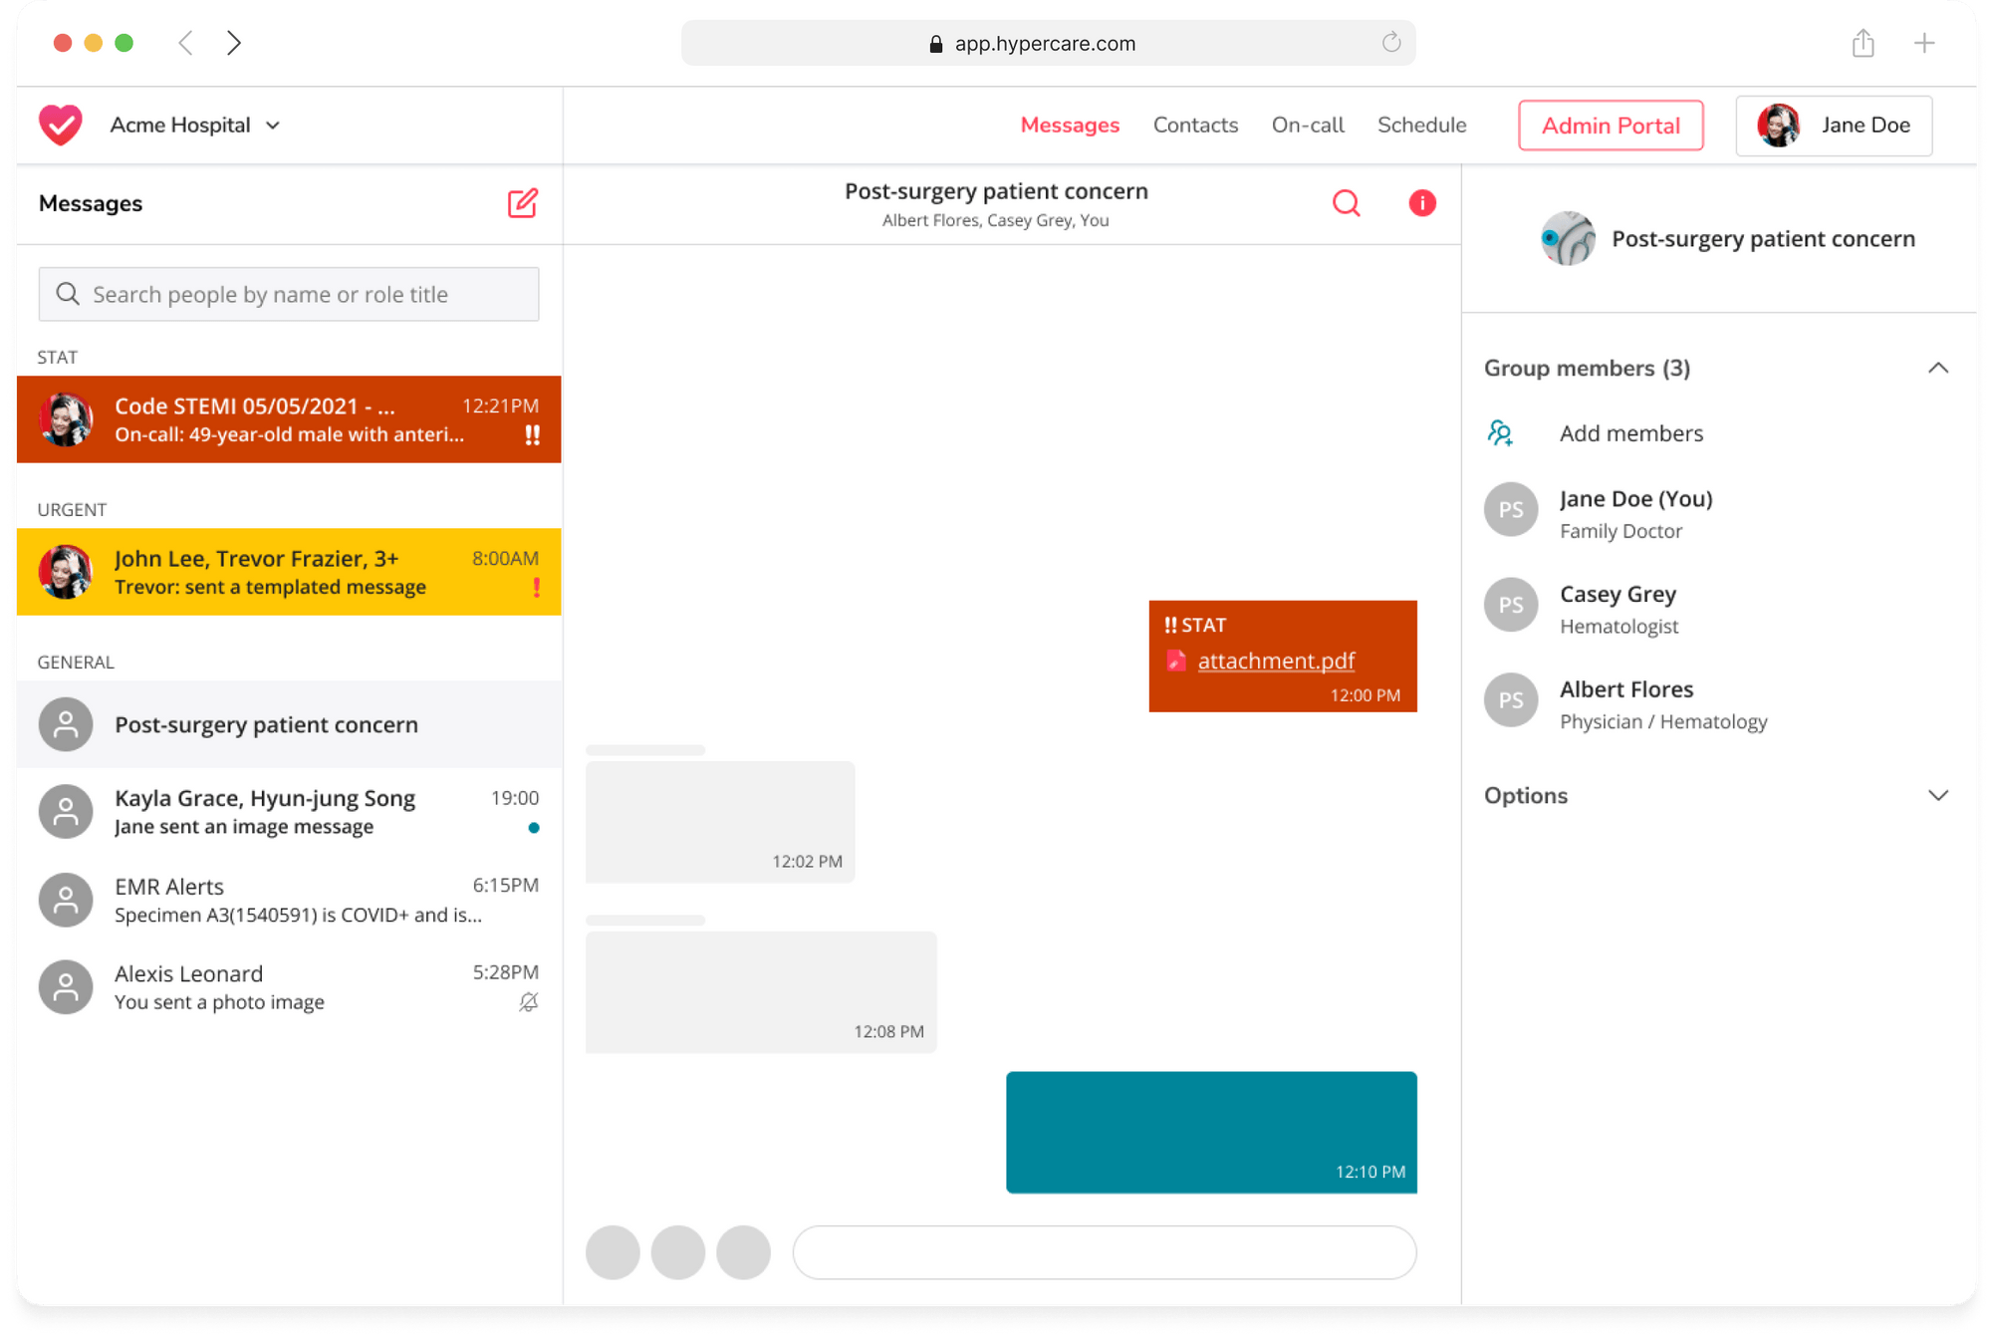Viewport: 1992px width, 1340px height.
Task: Click the Admin Portal button
Action: [x=1610, y=126]
